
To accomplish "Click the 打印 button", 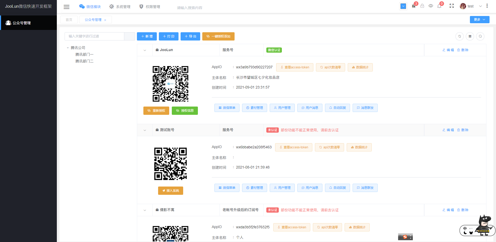I will pos(169,36).
